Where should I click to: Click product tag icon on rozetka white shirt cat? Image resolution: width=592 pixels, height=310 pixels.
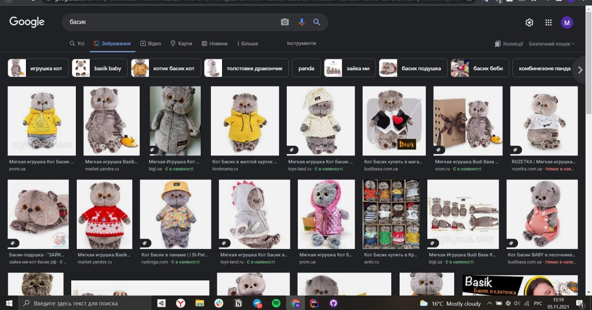pyautogui.click(x=515, y=150)
